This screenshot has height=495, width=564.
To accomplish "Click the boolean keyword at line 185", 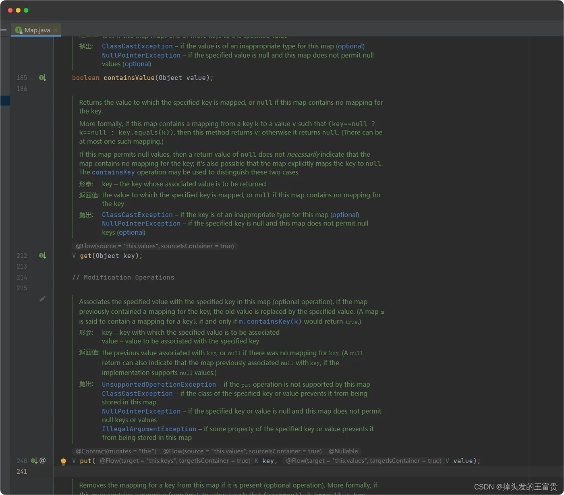I will pyautogui.click(x=86, y=78).
